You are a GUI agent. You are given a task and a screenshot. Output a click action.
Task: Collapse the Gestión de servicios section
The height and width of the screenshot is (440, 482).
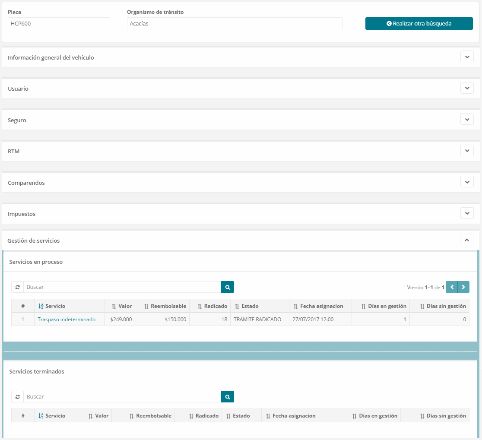[x=466, y=240]
